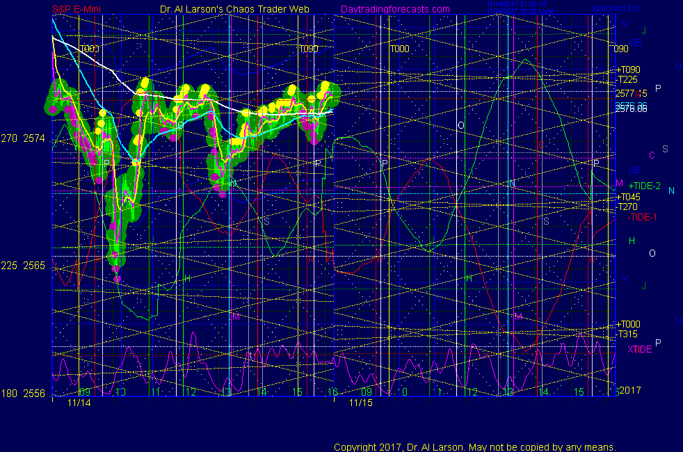683x452 pixels.
Task: Click the "11/14/2017 16:20 Local" timestamp
Action: coord(520,11)
